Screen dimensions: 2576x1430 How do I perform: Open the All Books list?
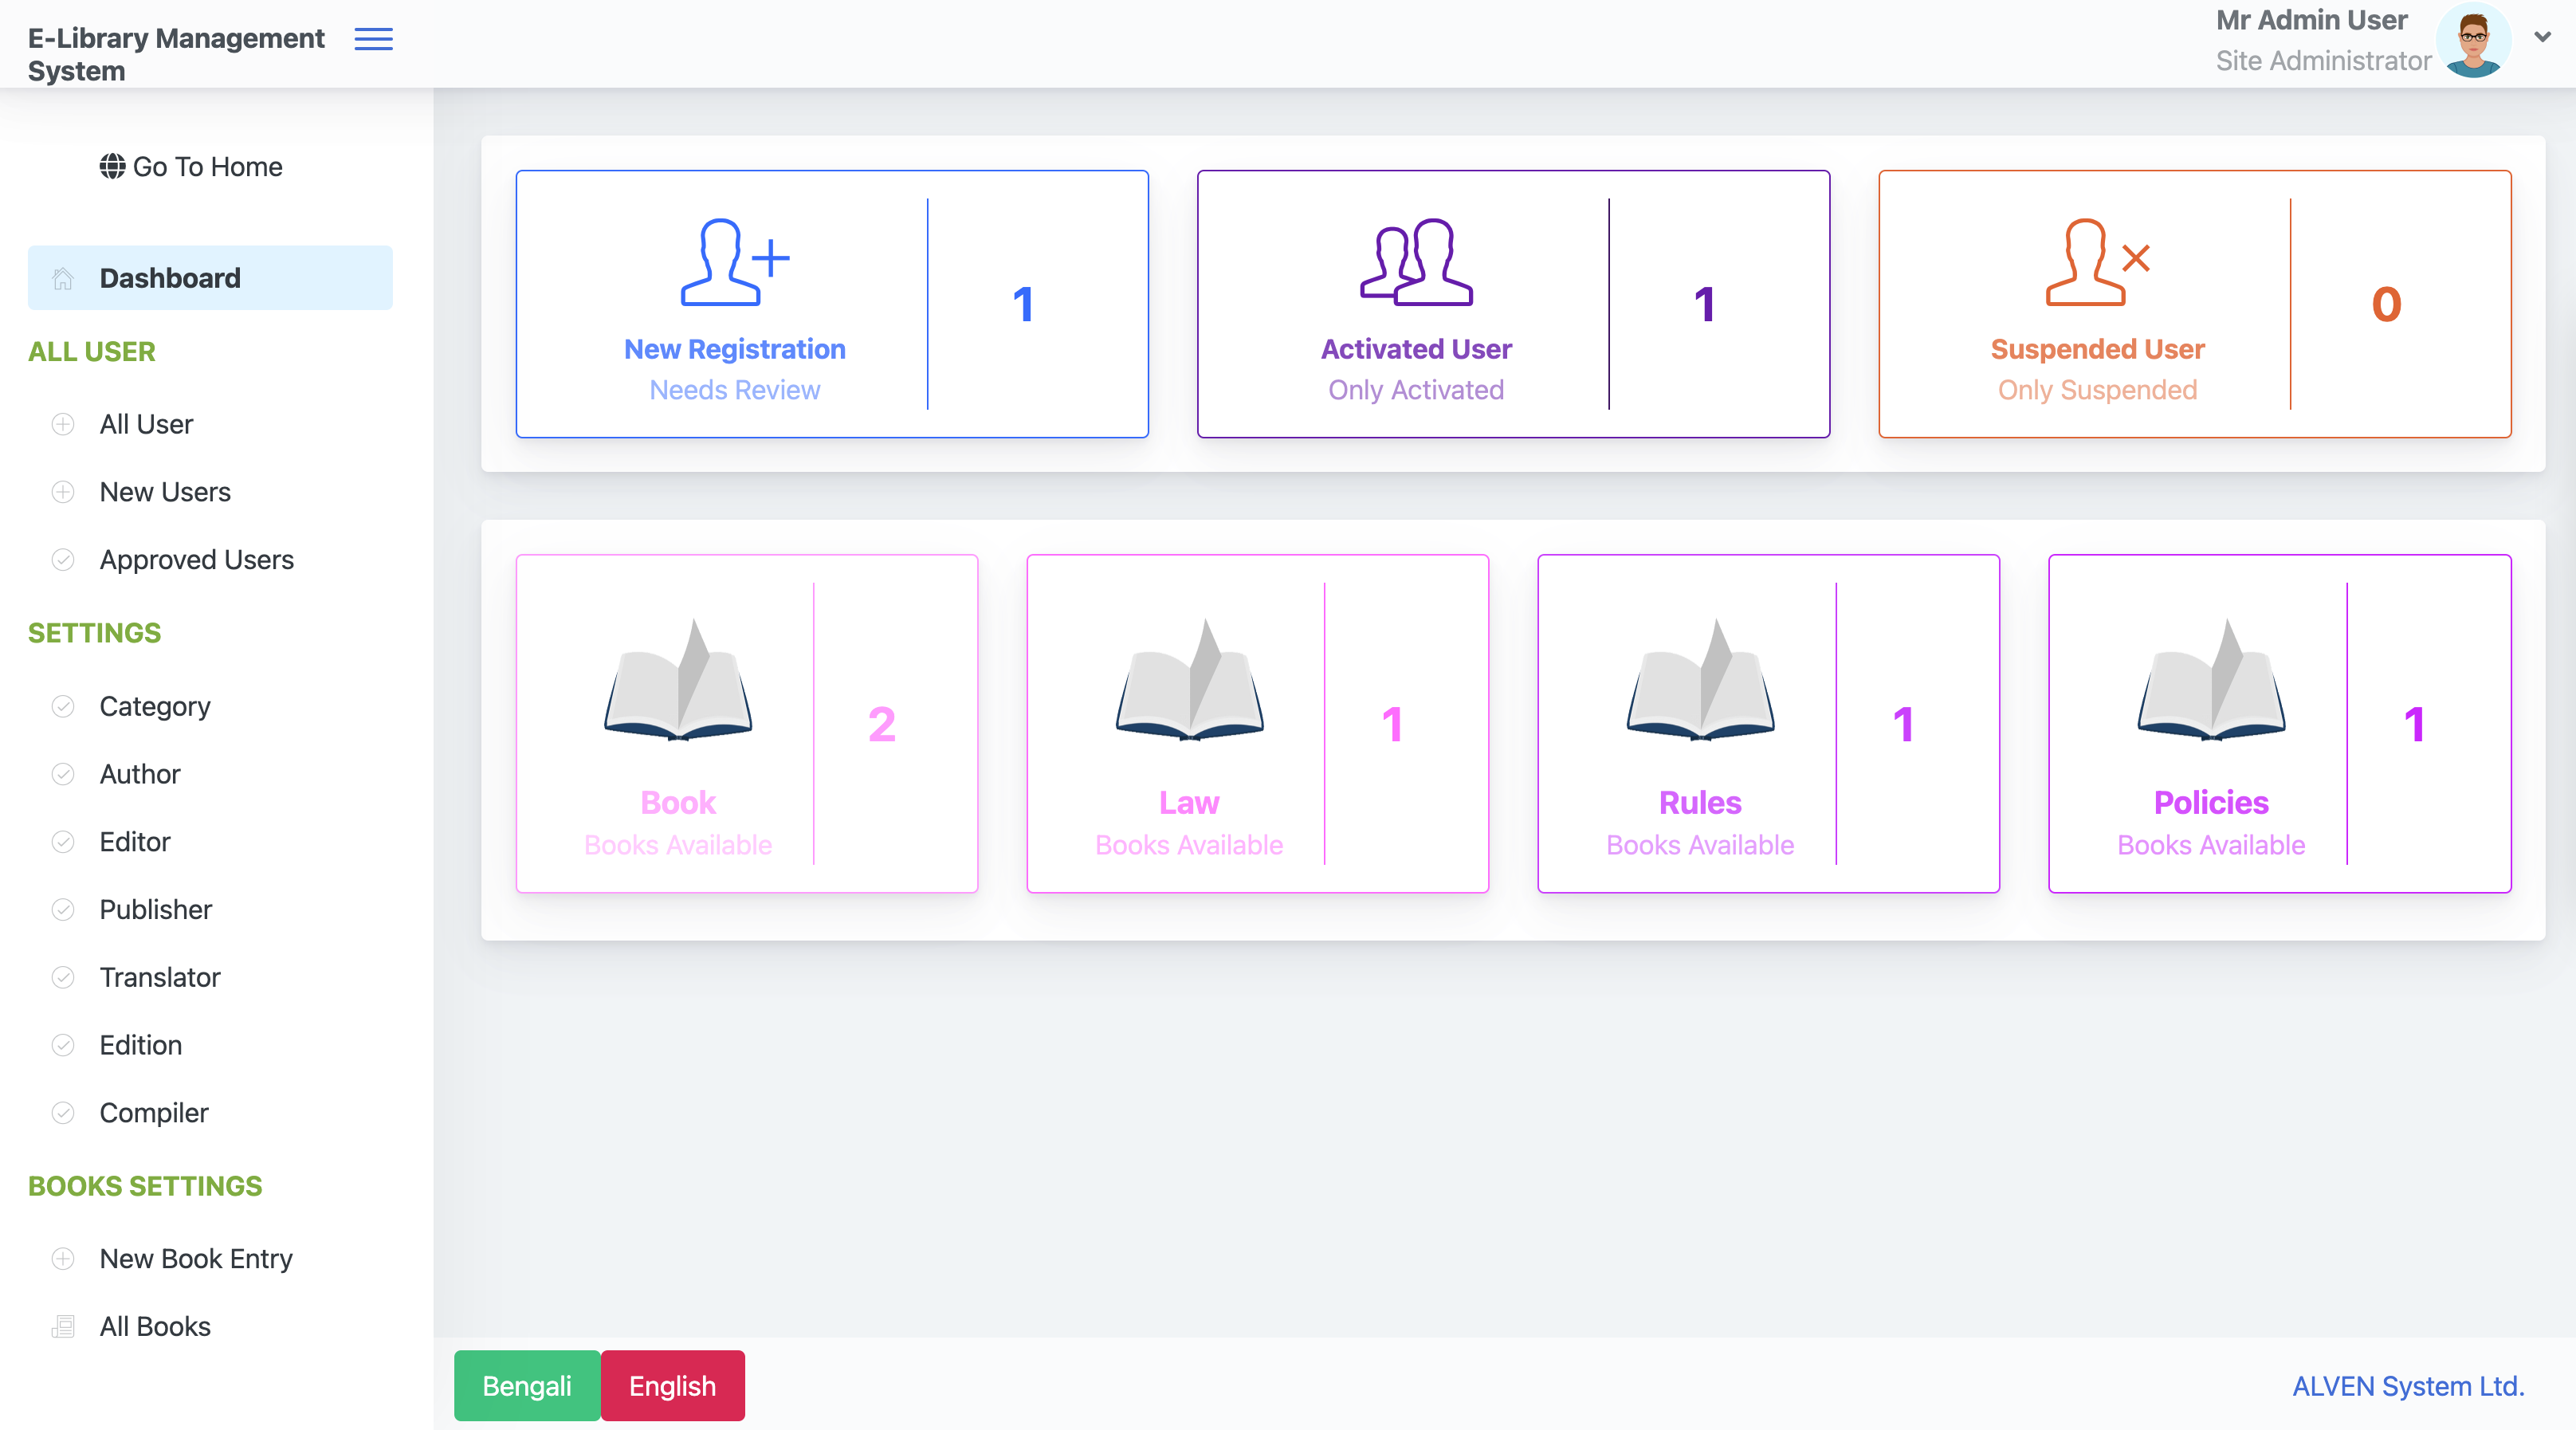click(x=155, y=1326)
